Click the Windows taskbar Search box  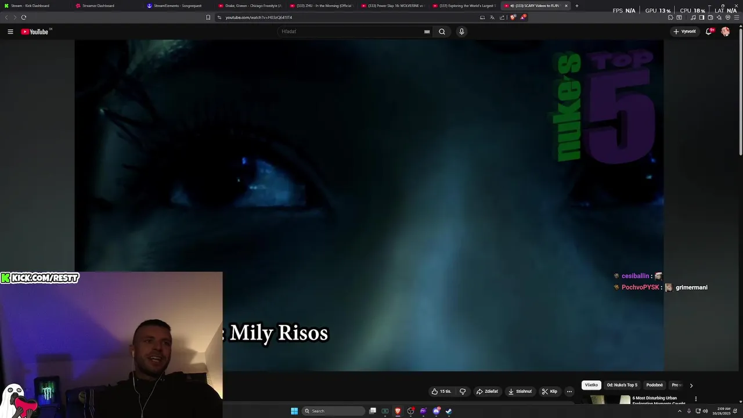334,411
